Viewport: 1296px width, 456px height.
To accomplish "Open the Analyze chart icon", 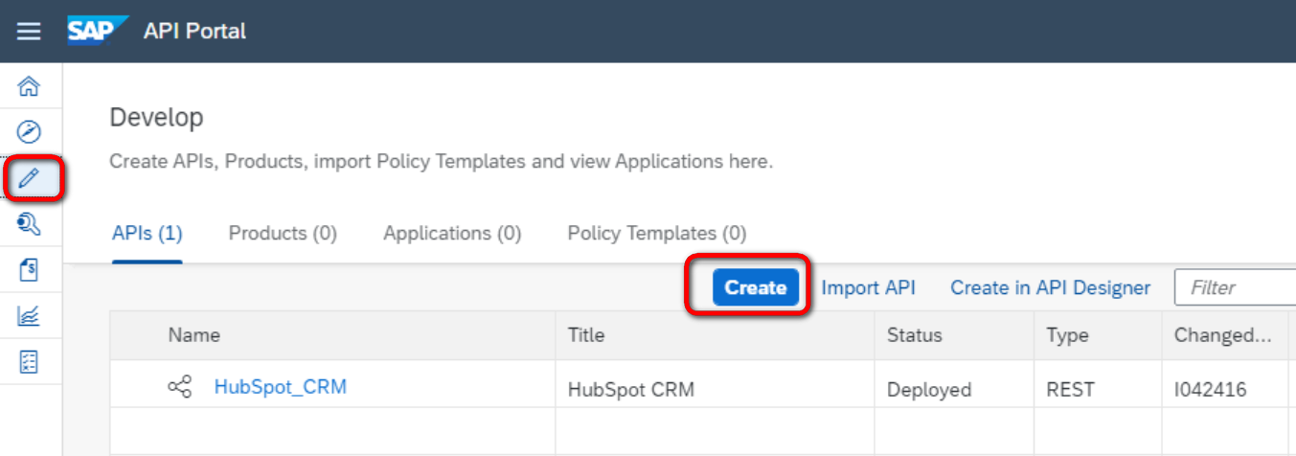I will (30, 316).
